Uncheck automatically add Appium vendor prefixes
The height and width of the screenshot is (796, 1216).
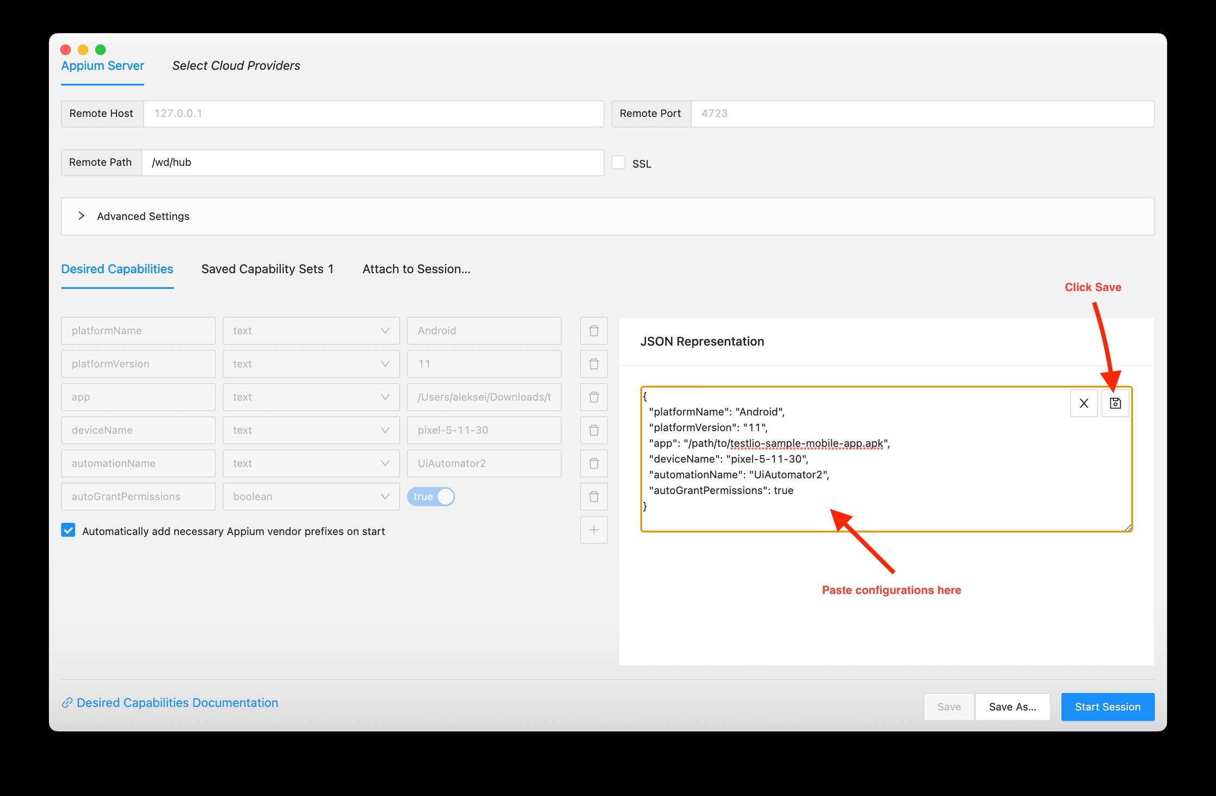click(68, 530)
